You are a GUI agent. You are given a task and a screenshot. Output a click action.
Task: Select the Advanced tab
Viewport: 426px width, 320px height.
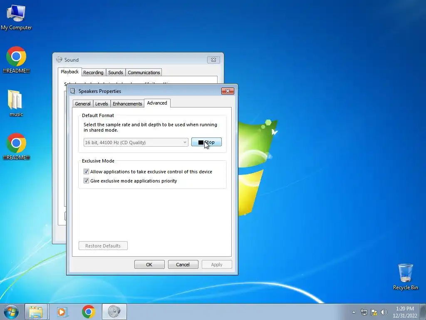point(157,103)
